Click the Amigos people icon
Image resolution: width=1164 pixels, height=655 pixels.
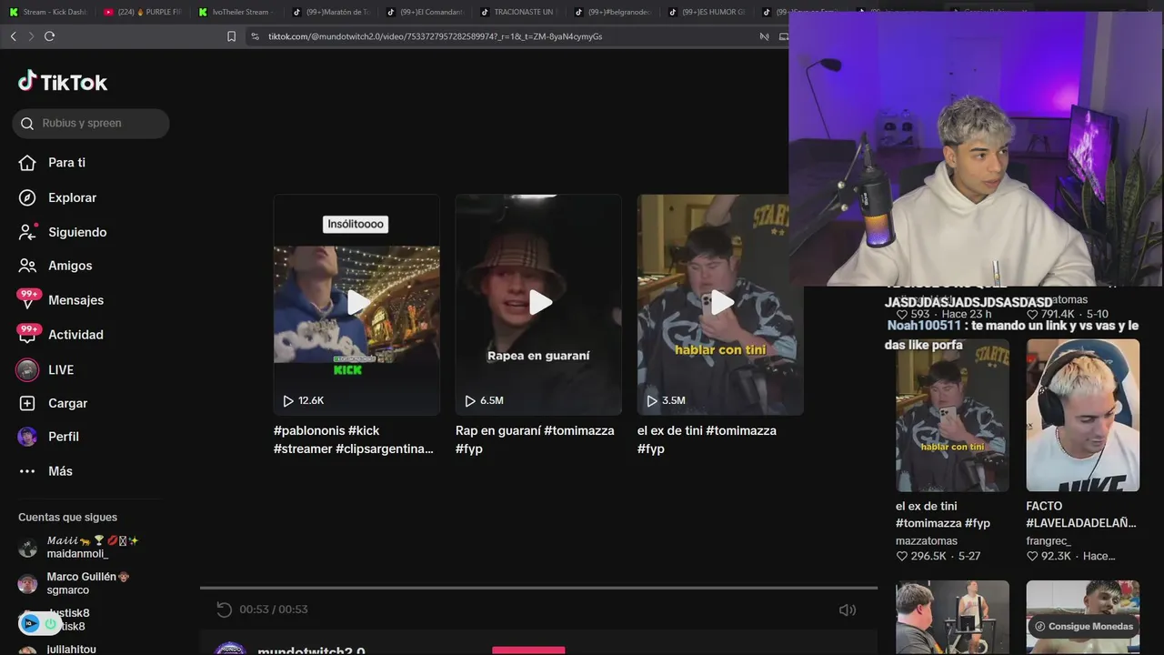[27, 266]
